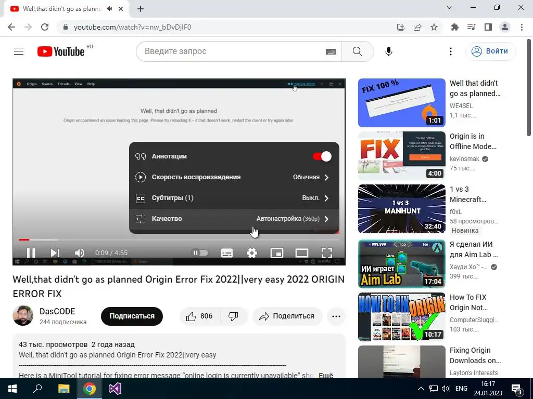Open media control icon in Chrome toolbar
The image size is (533, 399).
[471, 27]
